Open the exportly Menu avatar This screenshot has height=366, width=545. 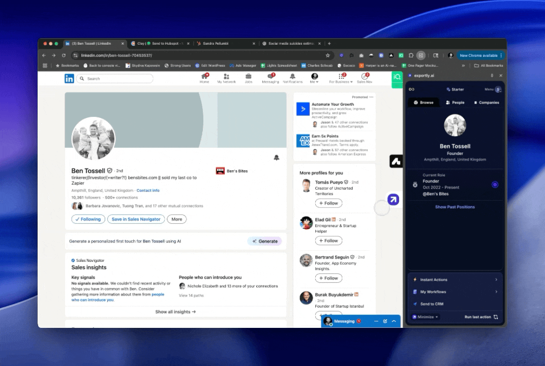498,89
